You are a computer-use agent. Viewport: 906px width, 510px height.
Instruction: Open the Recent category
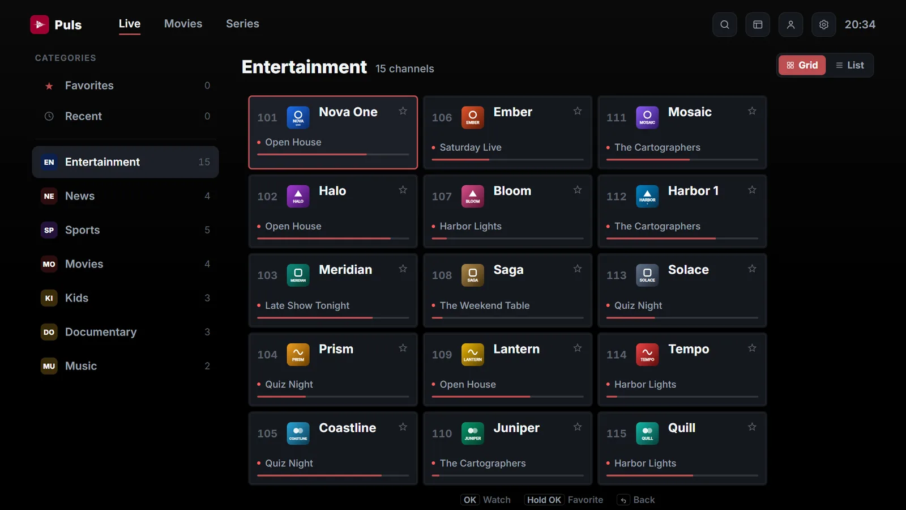[125, 116]
